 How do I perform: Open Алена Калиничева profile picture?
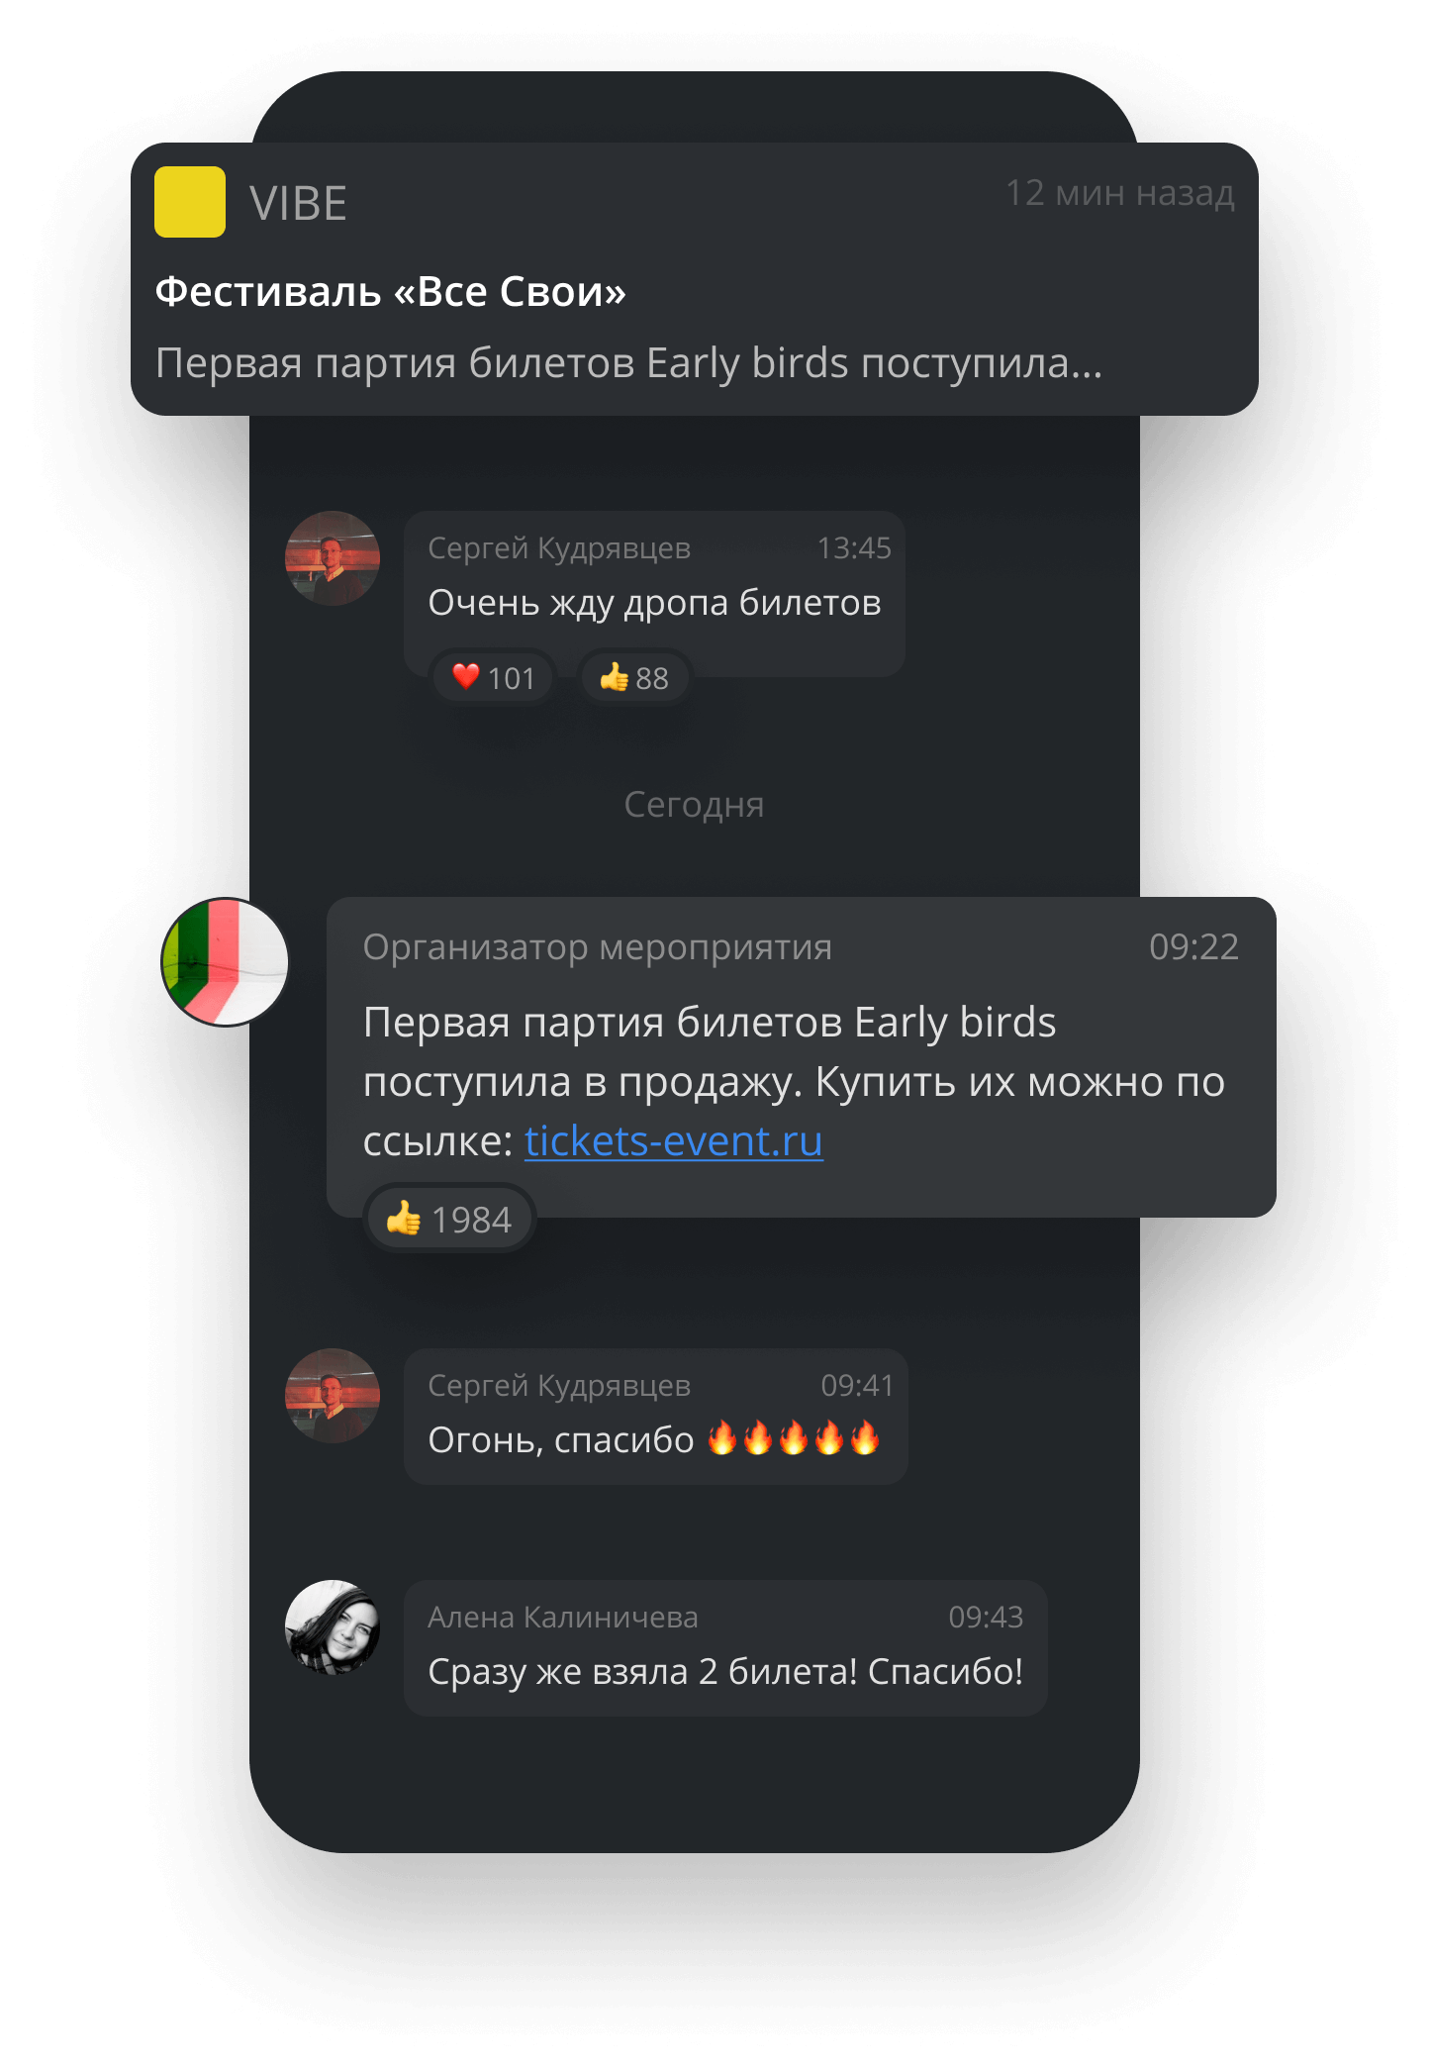333,1627
